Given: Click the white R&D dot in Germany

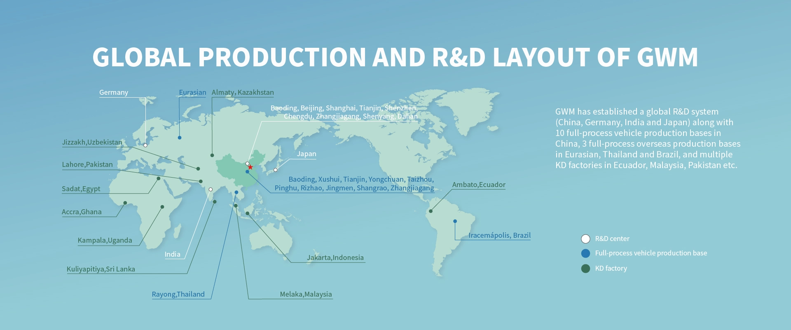Looking at the screenshot, I should coord(145,145).
